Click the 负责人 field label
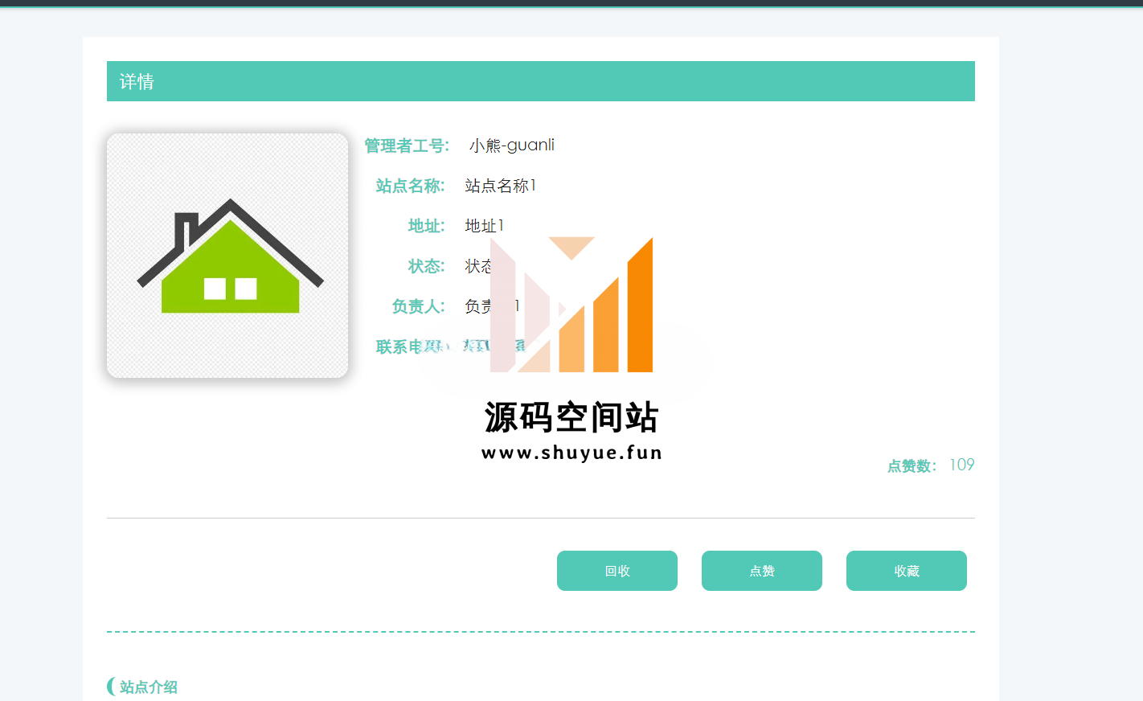The width and height of the screenshot is (1143, 701). point(418,306)
